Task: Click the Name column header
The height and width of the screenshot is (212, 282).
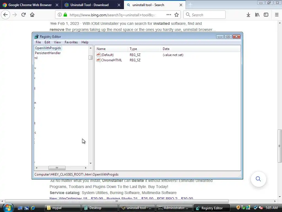Action: point(111,49)
